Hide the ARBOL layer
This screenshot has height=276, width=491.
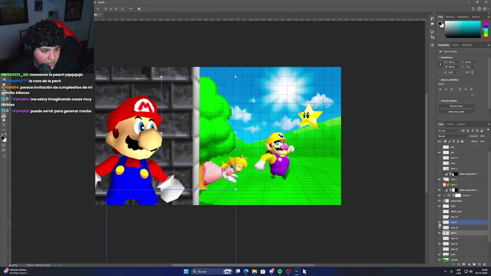pos(440,233)
